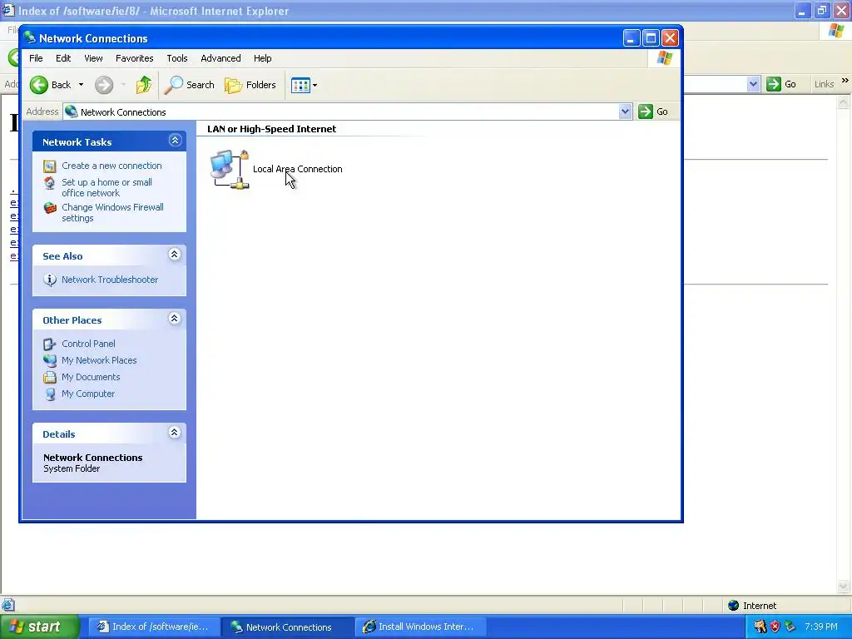Viewport: 852px width, 639px height.
Task: Open the Edit menu
Action: [63, 58]
